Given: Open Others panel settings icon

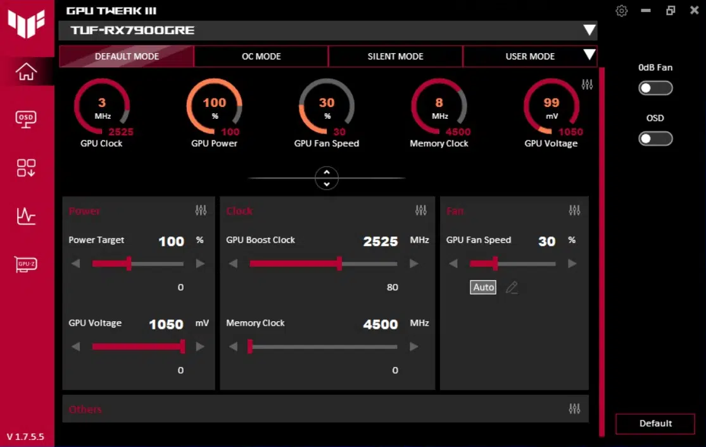Looking at the screenshot, I should click(574, 409).
